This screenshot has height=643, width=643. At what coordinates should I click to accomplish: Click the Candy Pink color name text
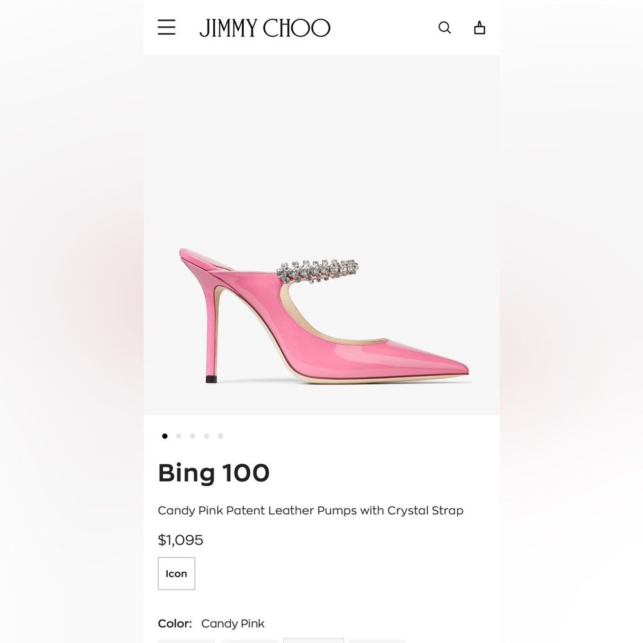[233, 623]
